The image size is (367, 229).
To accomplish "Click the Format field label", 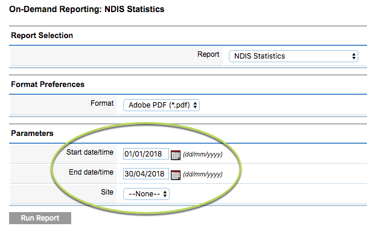I will [x=102, y=103].
